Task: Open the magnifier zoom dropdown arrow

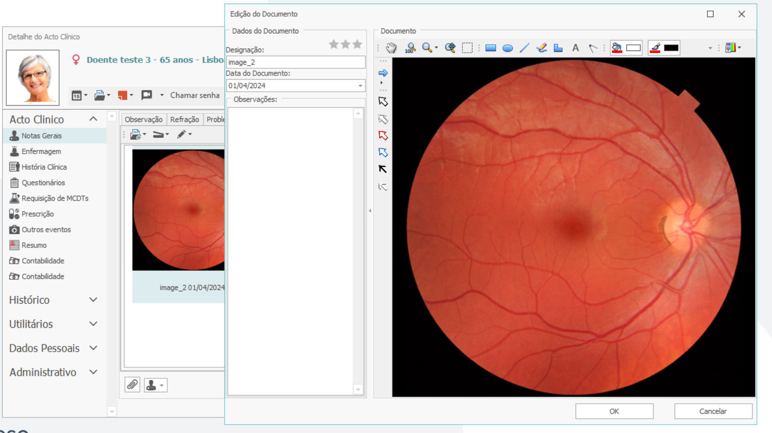Action: pyautogui.click(x=436, y=48)
